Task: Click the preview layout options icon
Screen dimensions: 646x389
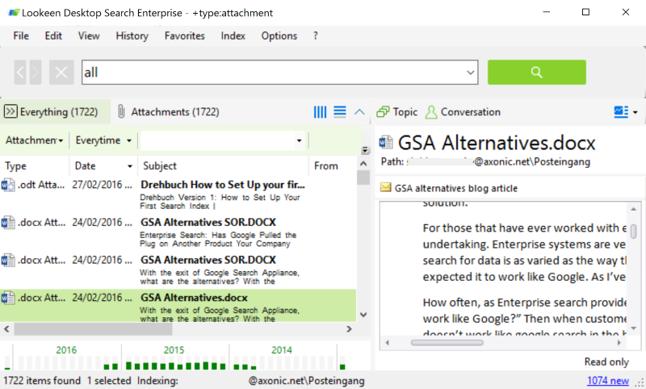Action: [x=619, y=111]
